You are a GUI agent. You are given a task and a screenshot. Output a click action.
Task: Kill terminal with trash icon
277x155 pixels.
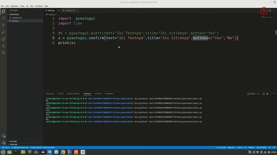(x=267, y=94)
